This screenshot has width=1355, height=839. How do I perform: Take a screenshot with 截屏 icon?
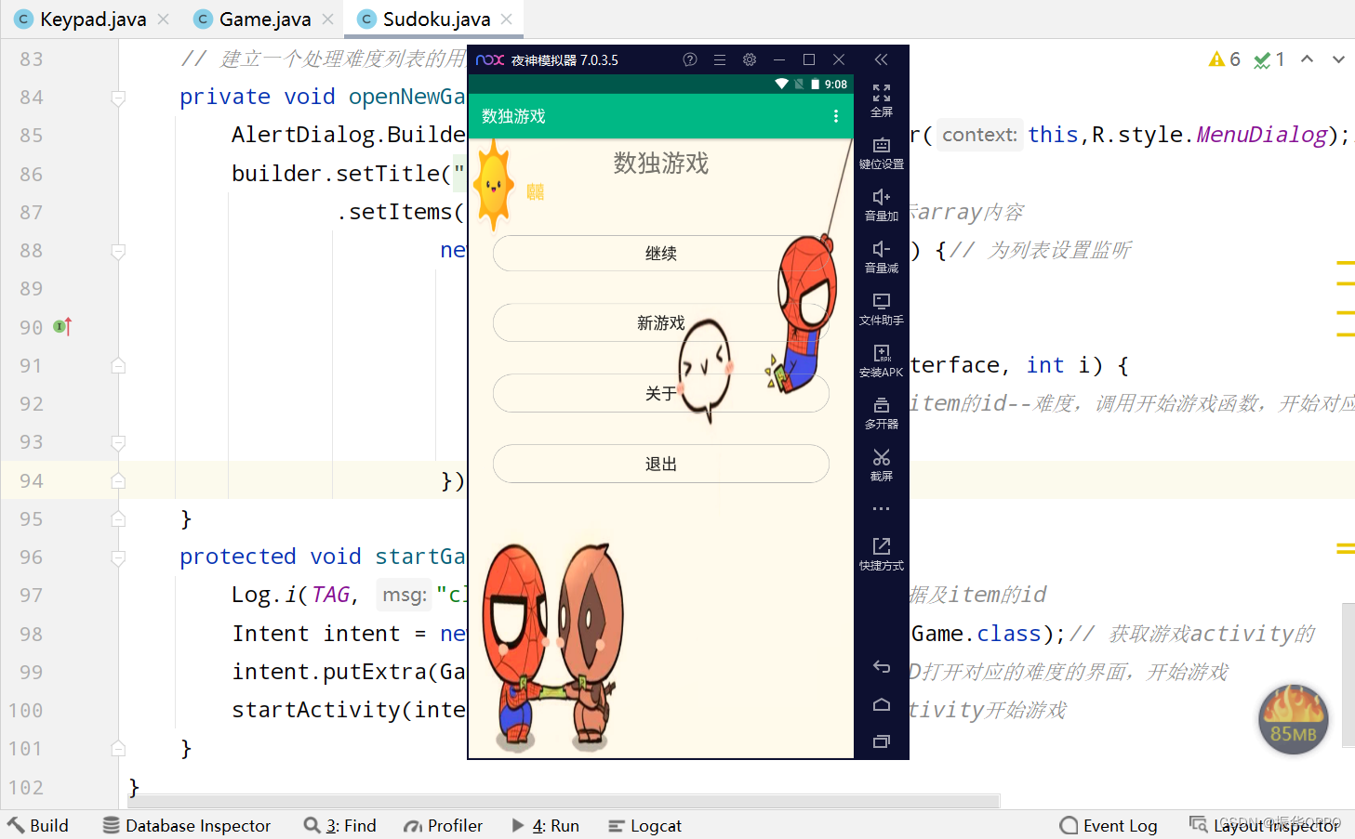[882, 464]
